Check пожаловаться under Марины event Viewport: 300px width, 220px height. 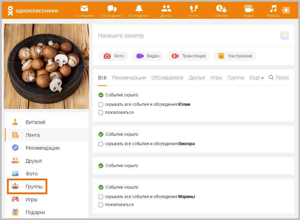coord(101,205)
